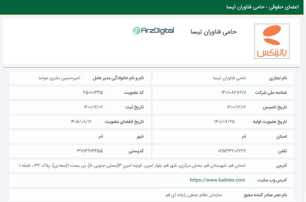The height and width of the screenshot is (202, 306).
Task: Click the کد عضویت label
Action: [134, 92]
